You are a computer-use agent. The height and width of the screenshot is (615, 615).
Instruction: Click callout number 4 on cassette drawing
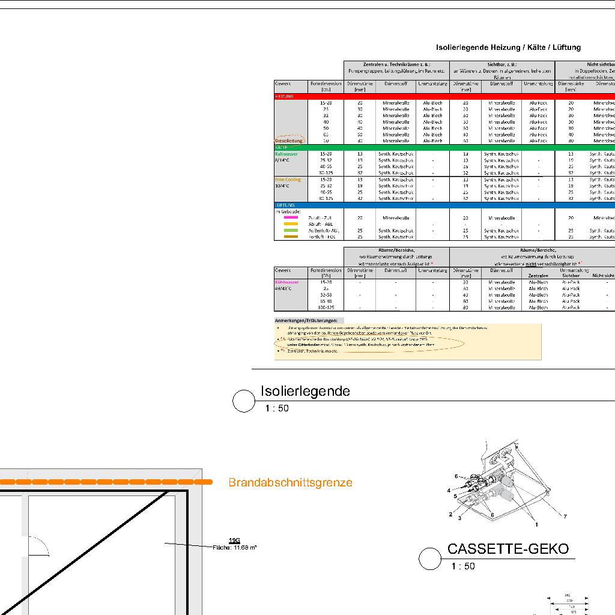point(448,491)
